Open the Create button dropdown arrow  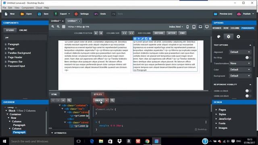click(x=107, y=100)
